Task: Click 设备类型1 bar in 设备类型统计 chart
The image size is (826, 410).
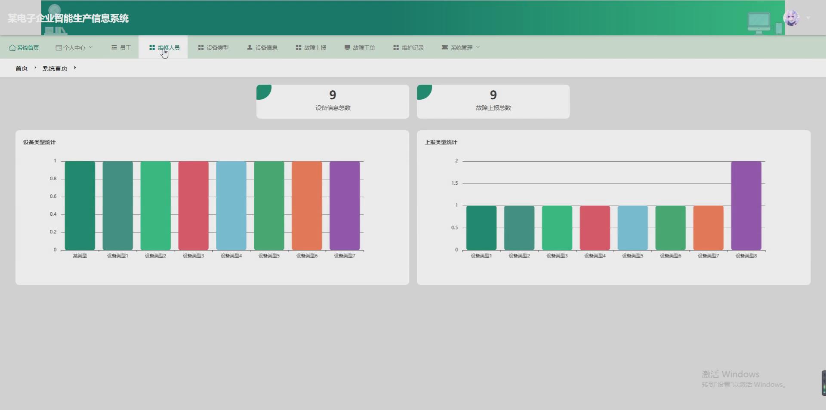Action: tap(118, 205)
